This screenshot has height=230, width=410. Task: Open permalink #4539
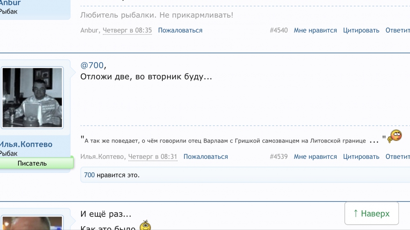(279, 157)
